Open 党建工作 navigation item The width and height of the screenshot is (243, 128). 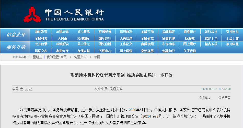[211, 38]
